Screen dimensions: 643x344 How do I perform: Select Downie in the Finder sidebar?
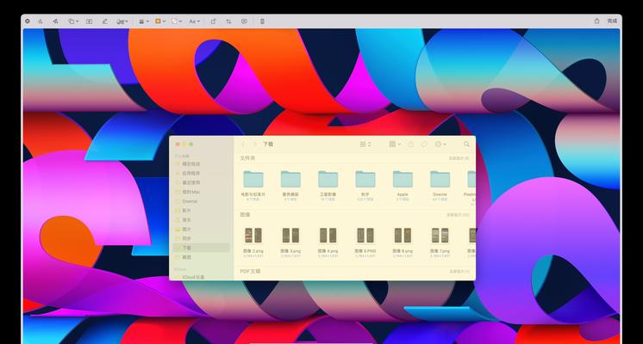pos(202,201)
